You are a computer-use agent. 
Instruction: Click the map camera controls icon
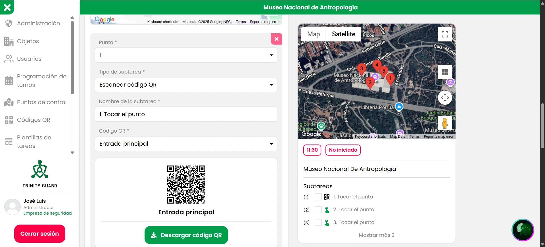point(445,98)
